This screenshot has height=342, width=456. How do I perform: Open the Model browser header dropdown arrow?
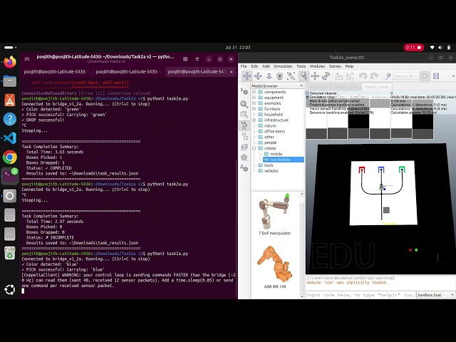click(301, 85)
